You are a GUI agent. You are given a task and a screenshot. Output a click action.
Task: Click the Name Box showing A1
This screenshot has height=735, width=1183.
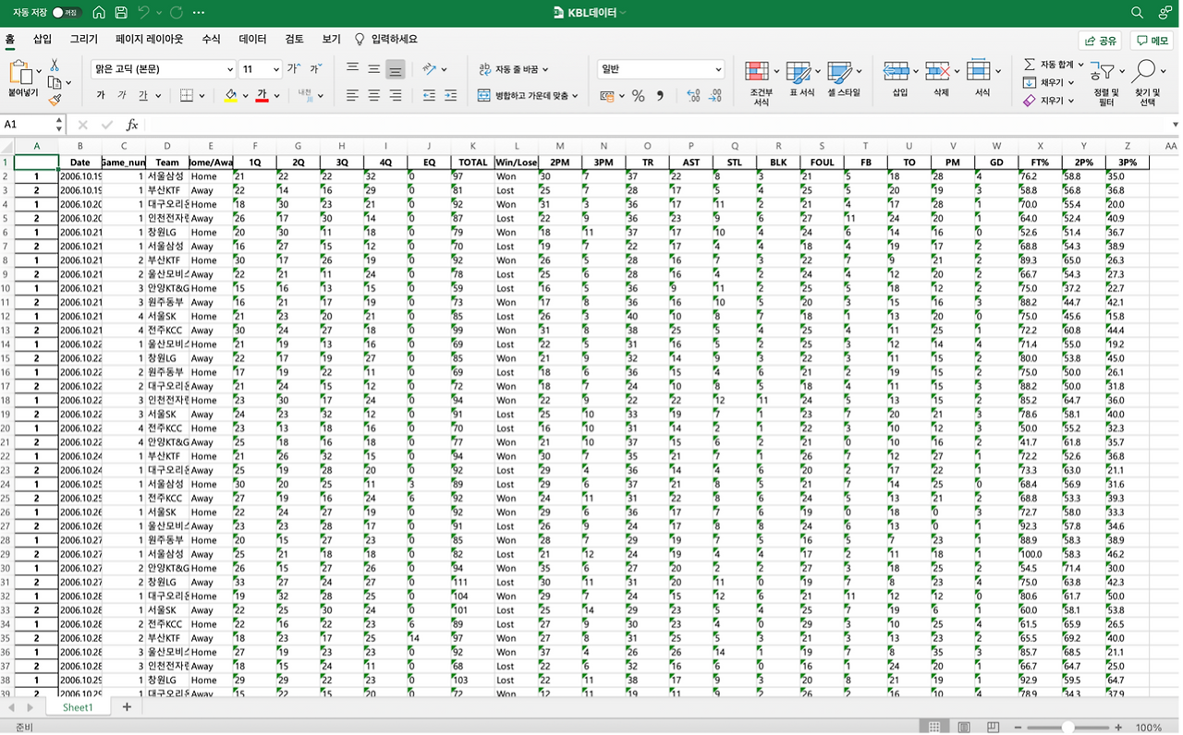click(28, 125)
